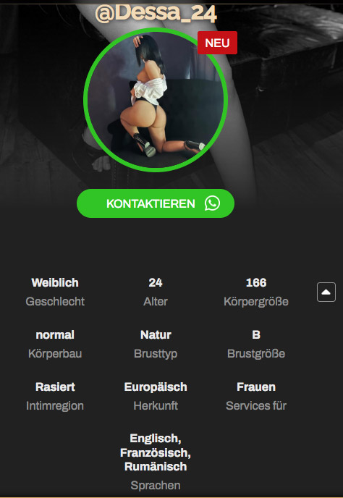Open the circular profile photo

(156, 100)
